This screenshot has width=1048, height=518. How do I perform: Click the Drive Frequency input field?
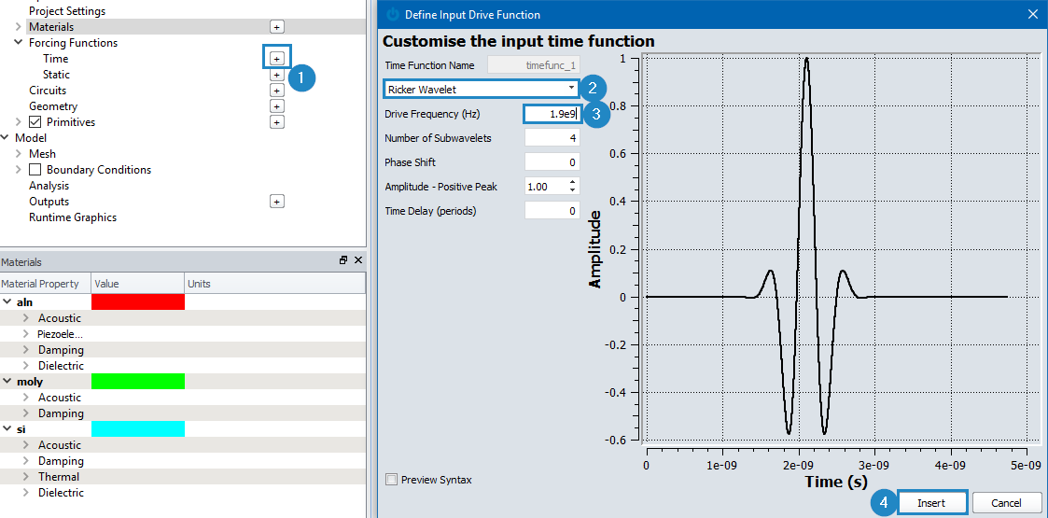[x=552, y=114]
